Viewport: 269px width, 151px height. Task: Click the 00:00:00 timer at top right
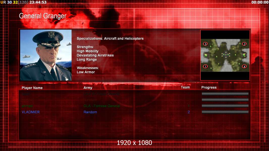coord(260,2)
